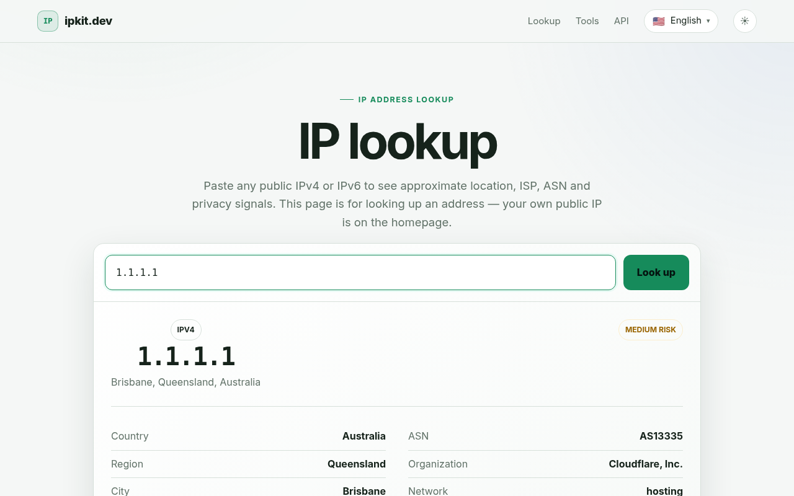Viewport: 794px width, 496px height.
Task: Click the MEDIUM RISK badge
Action: pyautogui.click(x=651, y=330)
